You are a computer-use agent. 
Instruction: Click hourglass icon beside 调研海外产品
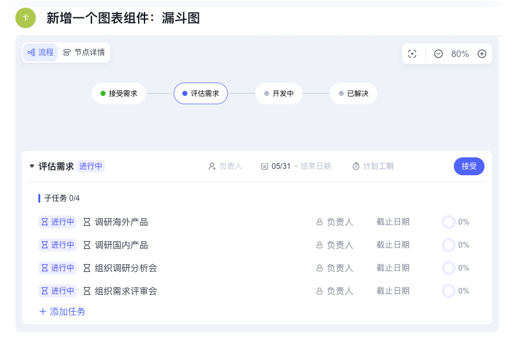(x=87, y=222)
